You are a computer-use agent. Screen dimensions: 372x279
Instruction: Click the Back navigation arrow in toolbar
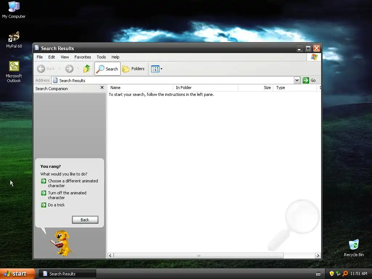46,69
